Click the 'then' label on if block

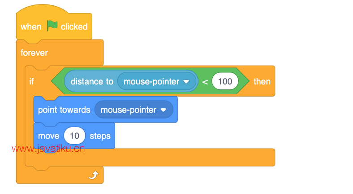click(262, 81)
